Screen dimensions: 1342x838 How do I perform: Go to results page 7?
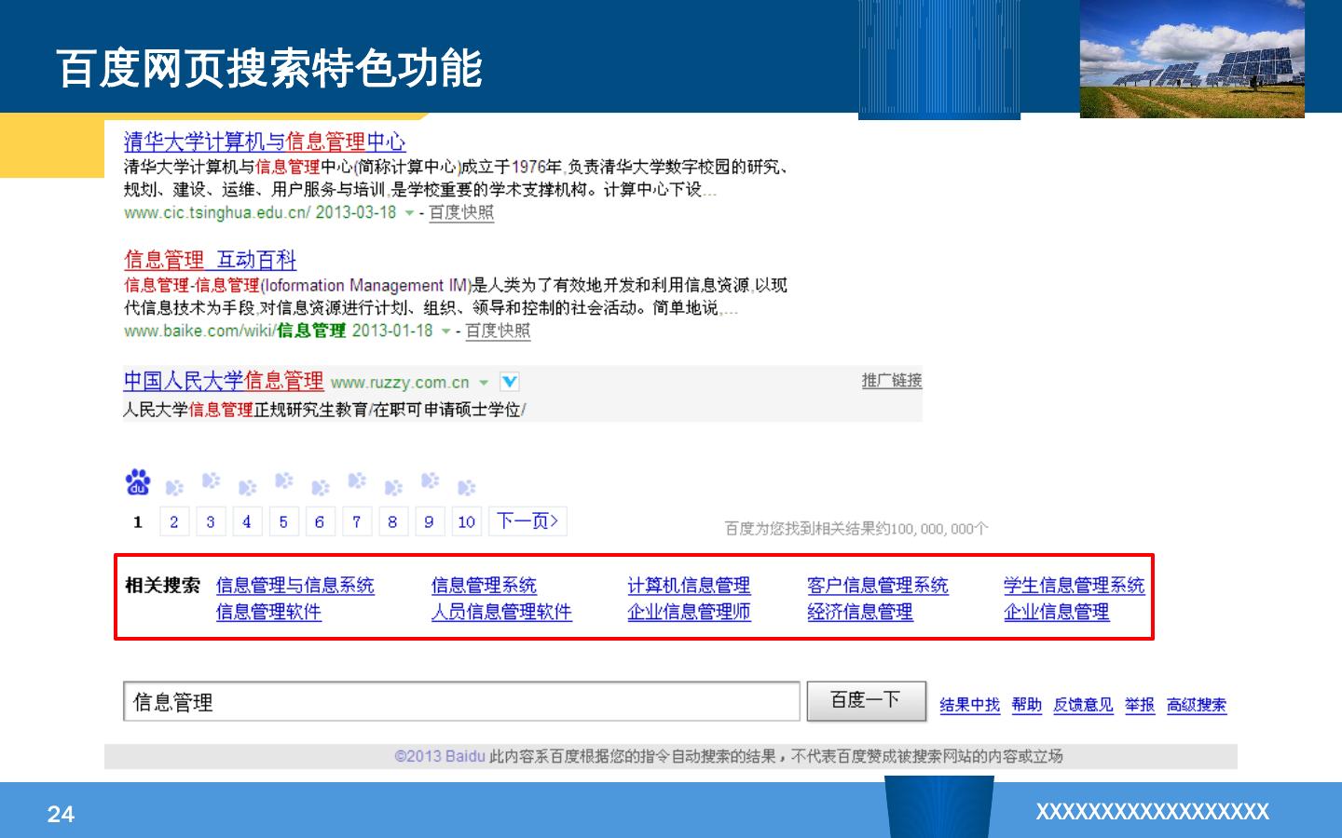coord(356,521)
